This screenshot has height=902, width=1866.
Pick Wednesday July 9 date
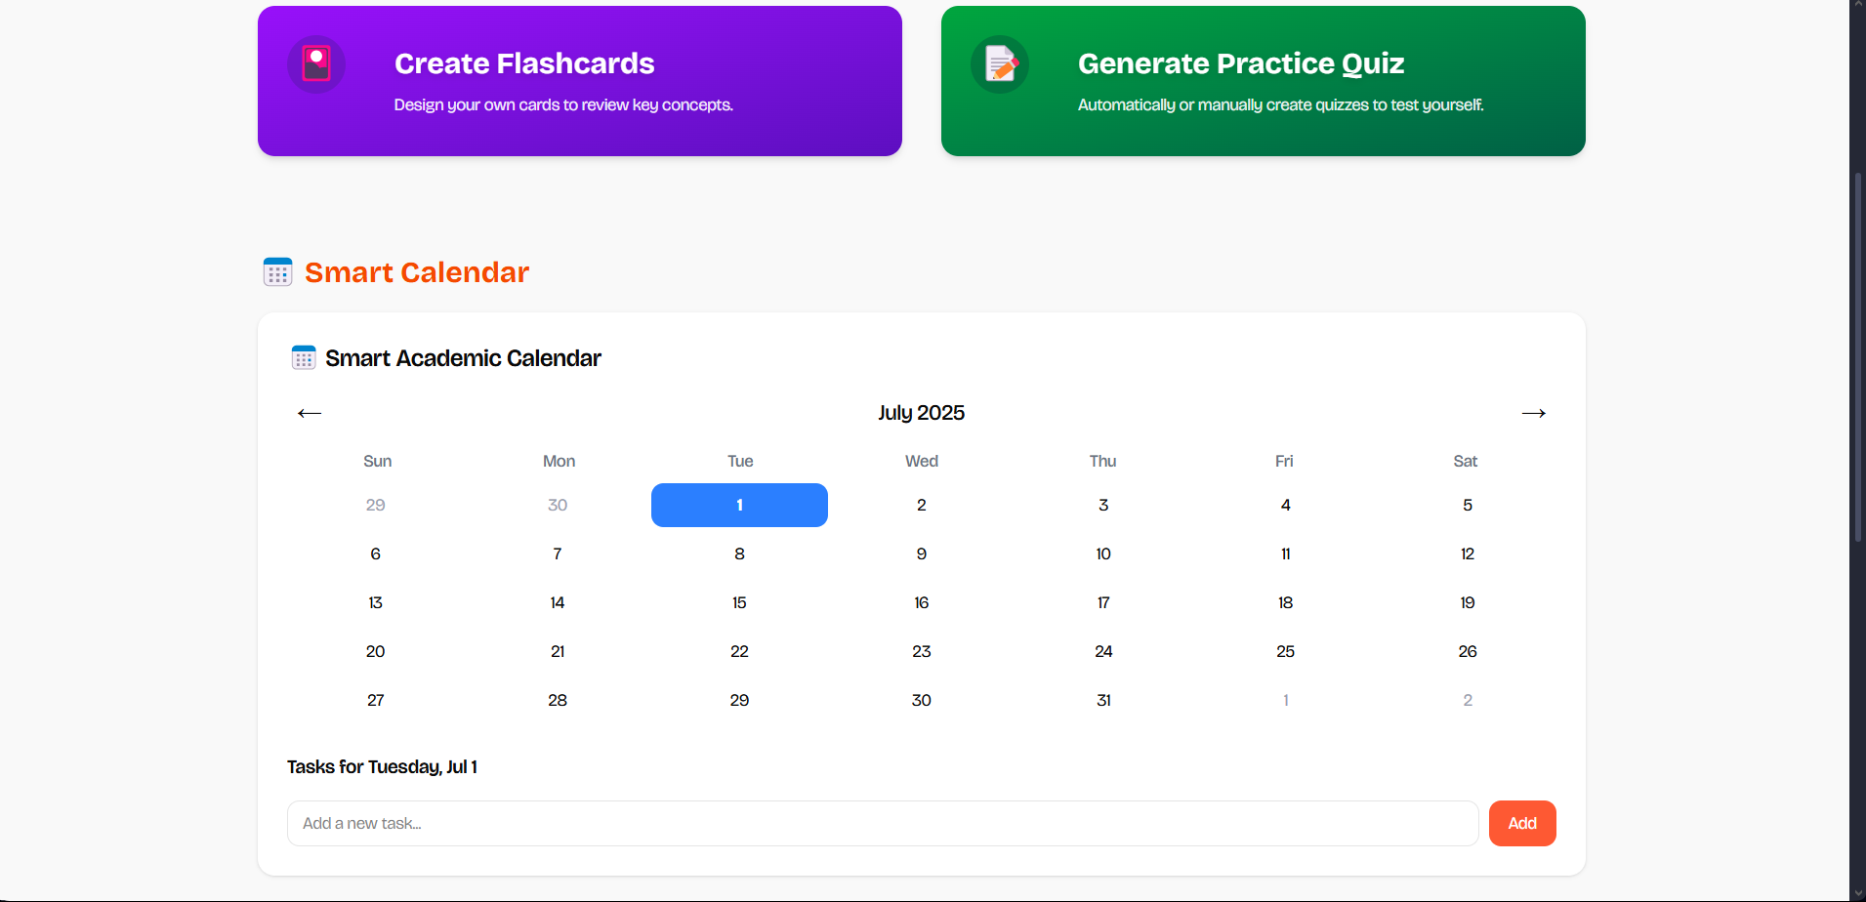tap(921, 553)
